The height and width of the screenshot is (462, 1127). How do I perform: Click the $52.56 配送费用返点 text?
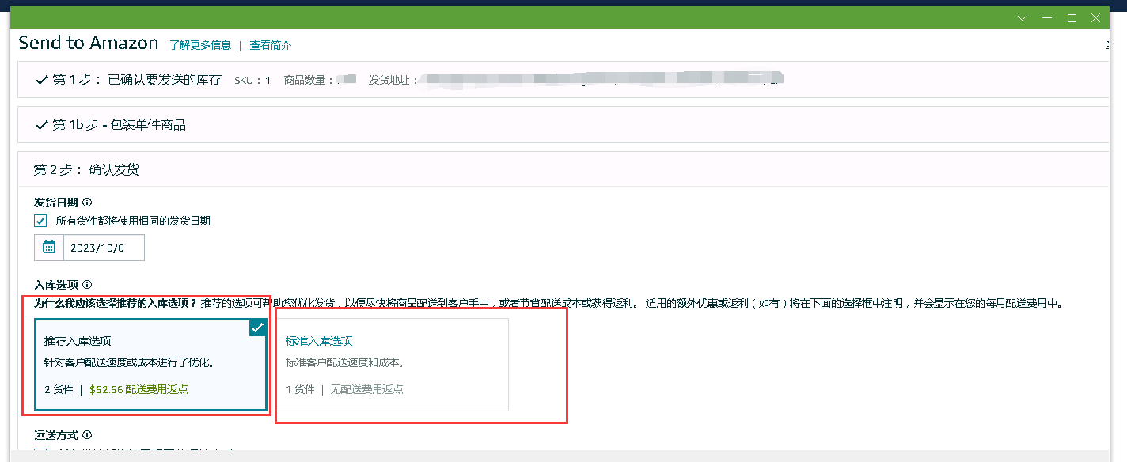click(139, 389)
